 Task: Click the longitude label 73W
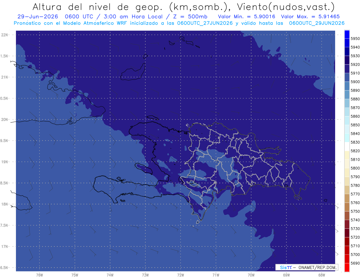pos(145,275)
